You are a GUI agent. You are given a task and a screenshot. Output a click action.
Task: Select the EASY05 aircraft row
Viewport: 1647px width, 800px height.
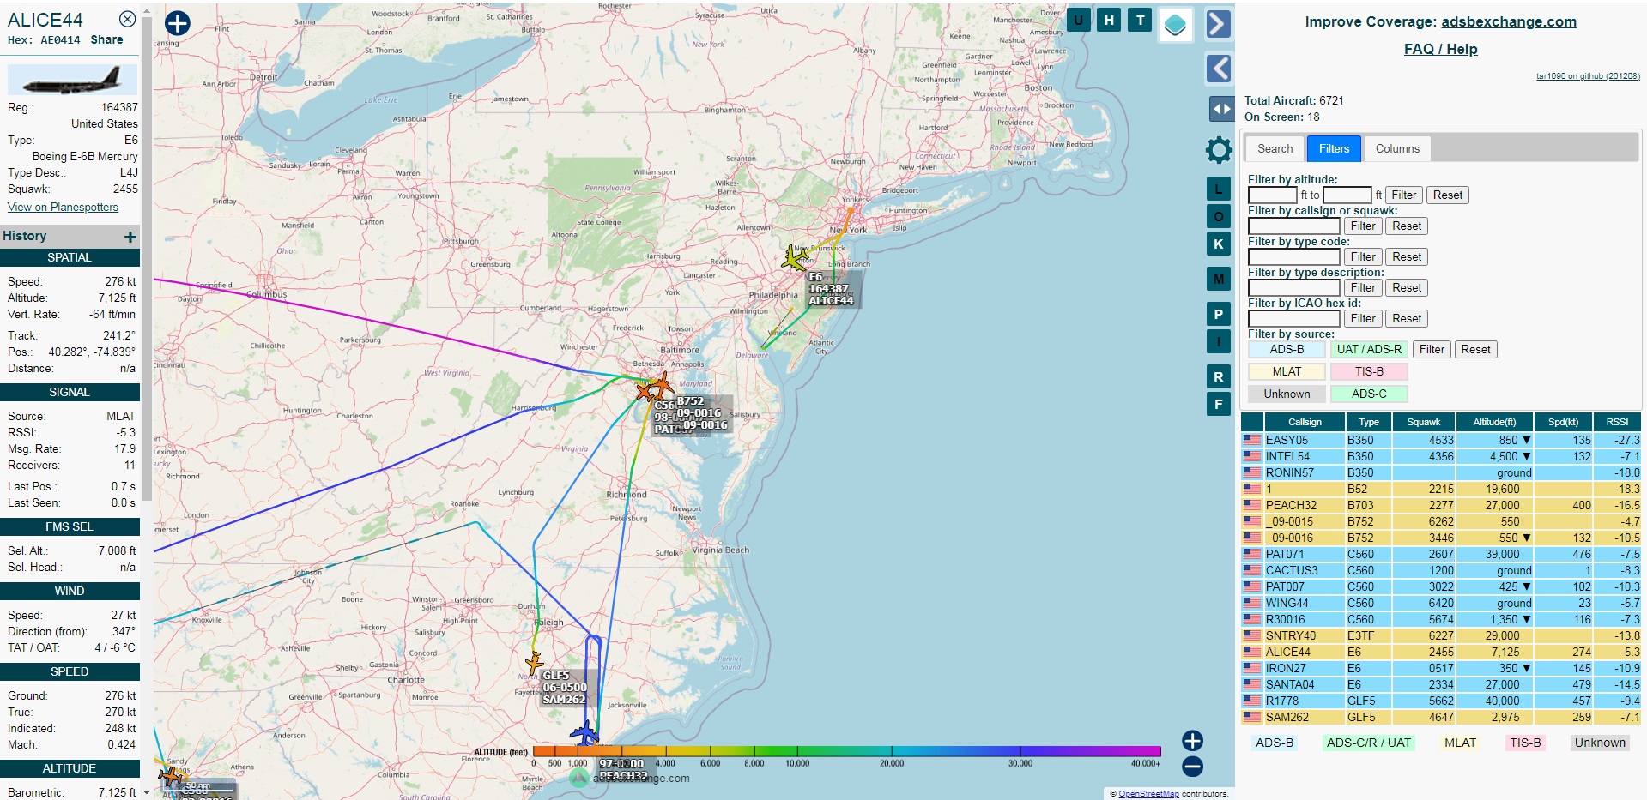click(1441, 440)
